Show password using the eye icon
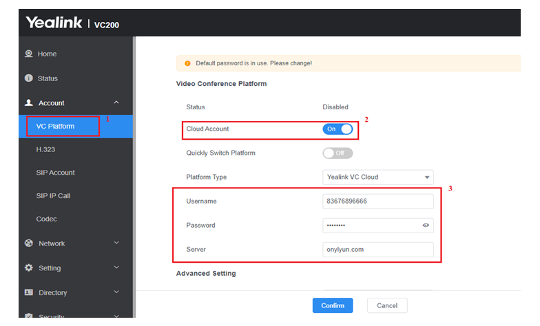 coord(426,225)
